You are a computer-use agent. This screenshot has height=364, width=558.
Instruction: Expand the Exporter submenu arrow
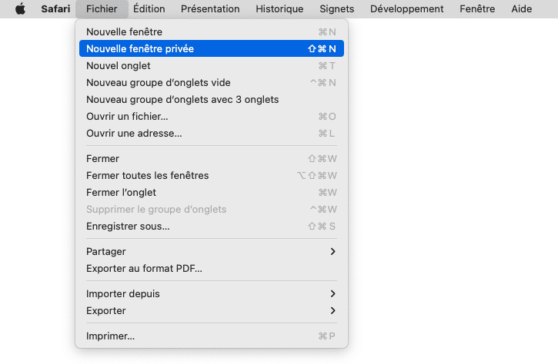tap(332, 311)
